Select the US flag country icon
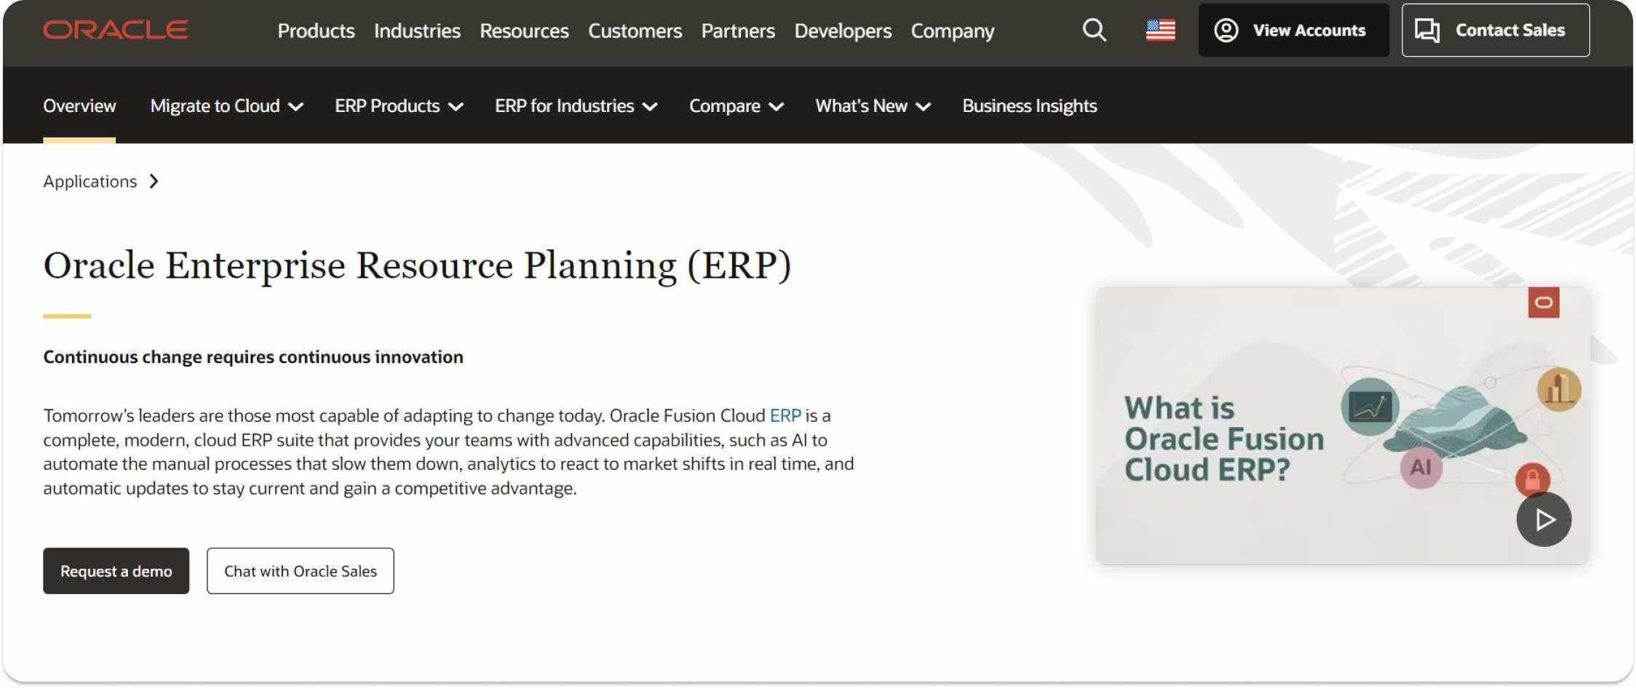 (1160, 30)
